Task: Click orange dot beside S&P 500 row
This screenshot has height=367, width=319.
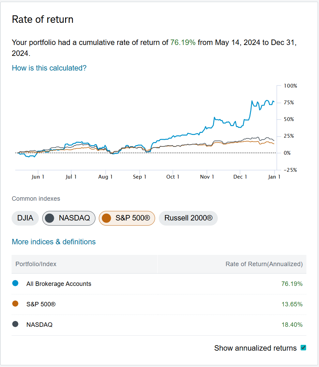Action: (x=15, y=304)
